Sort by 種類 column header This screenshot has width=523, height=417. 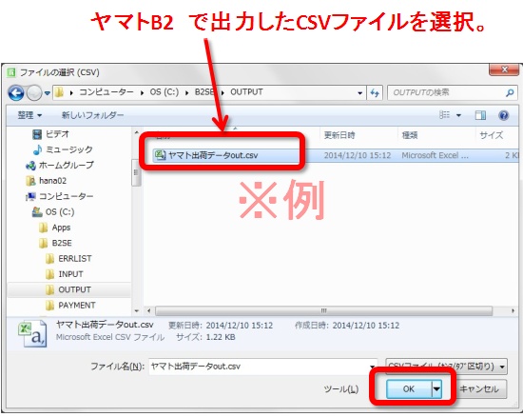410,135
